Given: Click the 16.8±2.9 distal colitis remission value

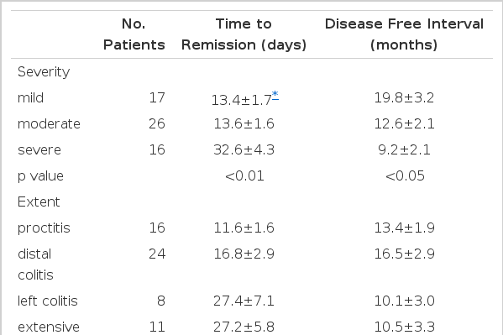Looking at the screenshot, I should tap(244, 254).
